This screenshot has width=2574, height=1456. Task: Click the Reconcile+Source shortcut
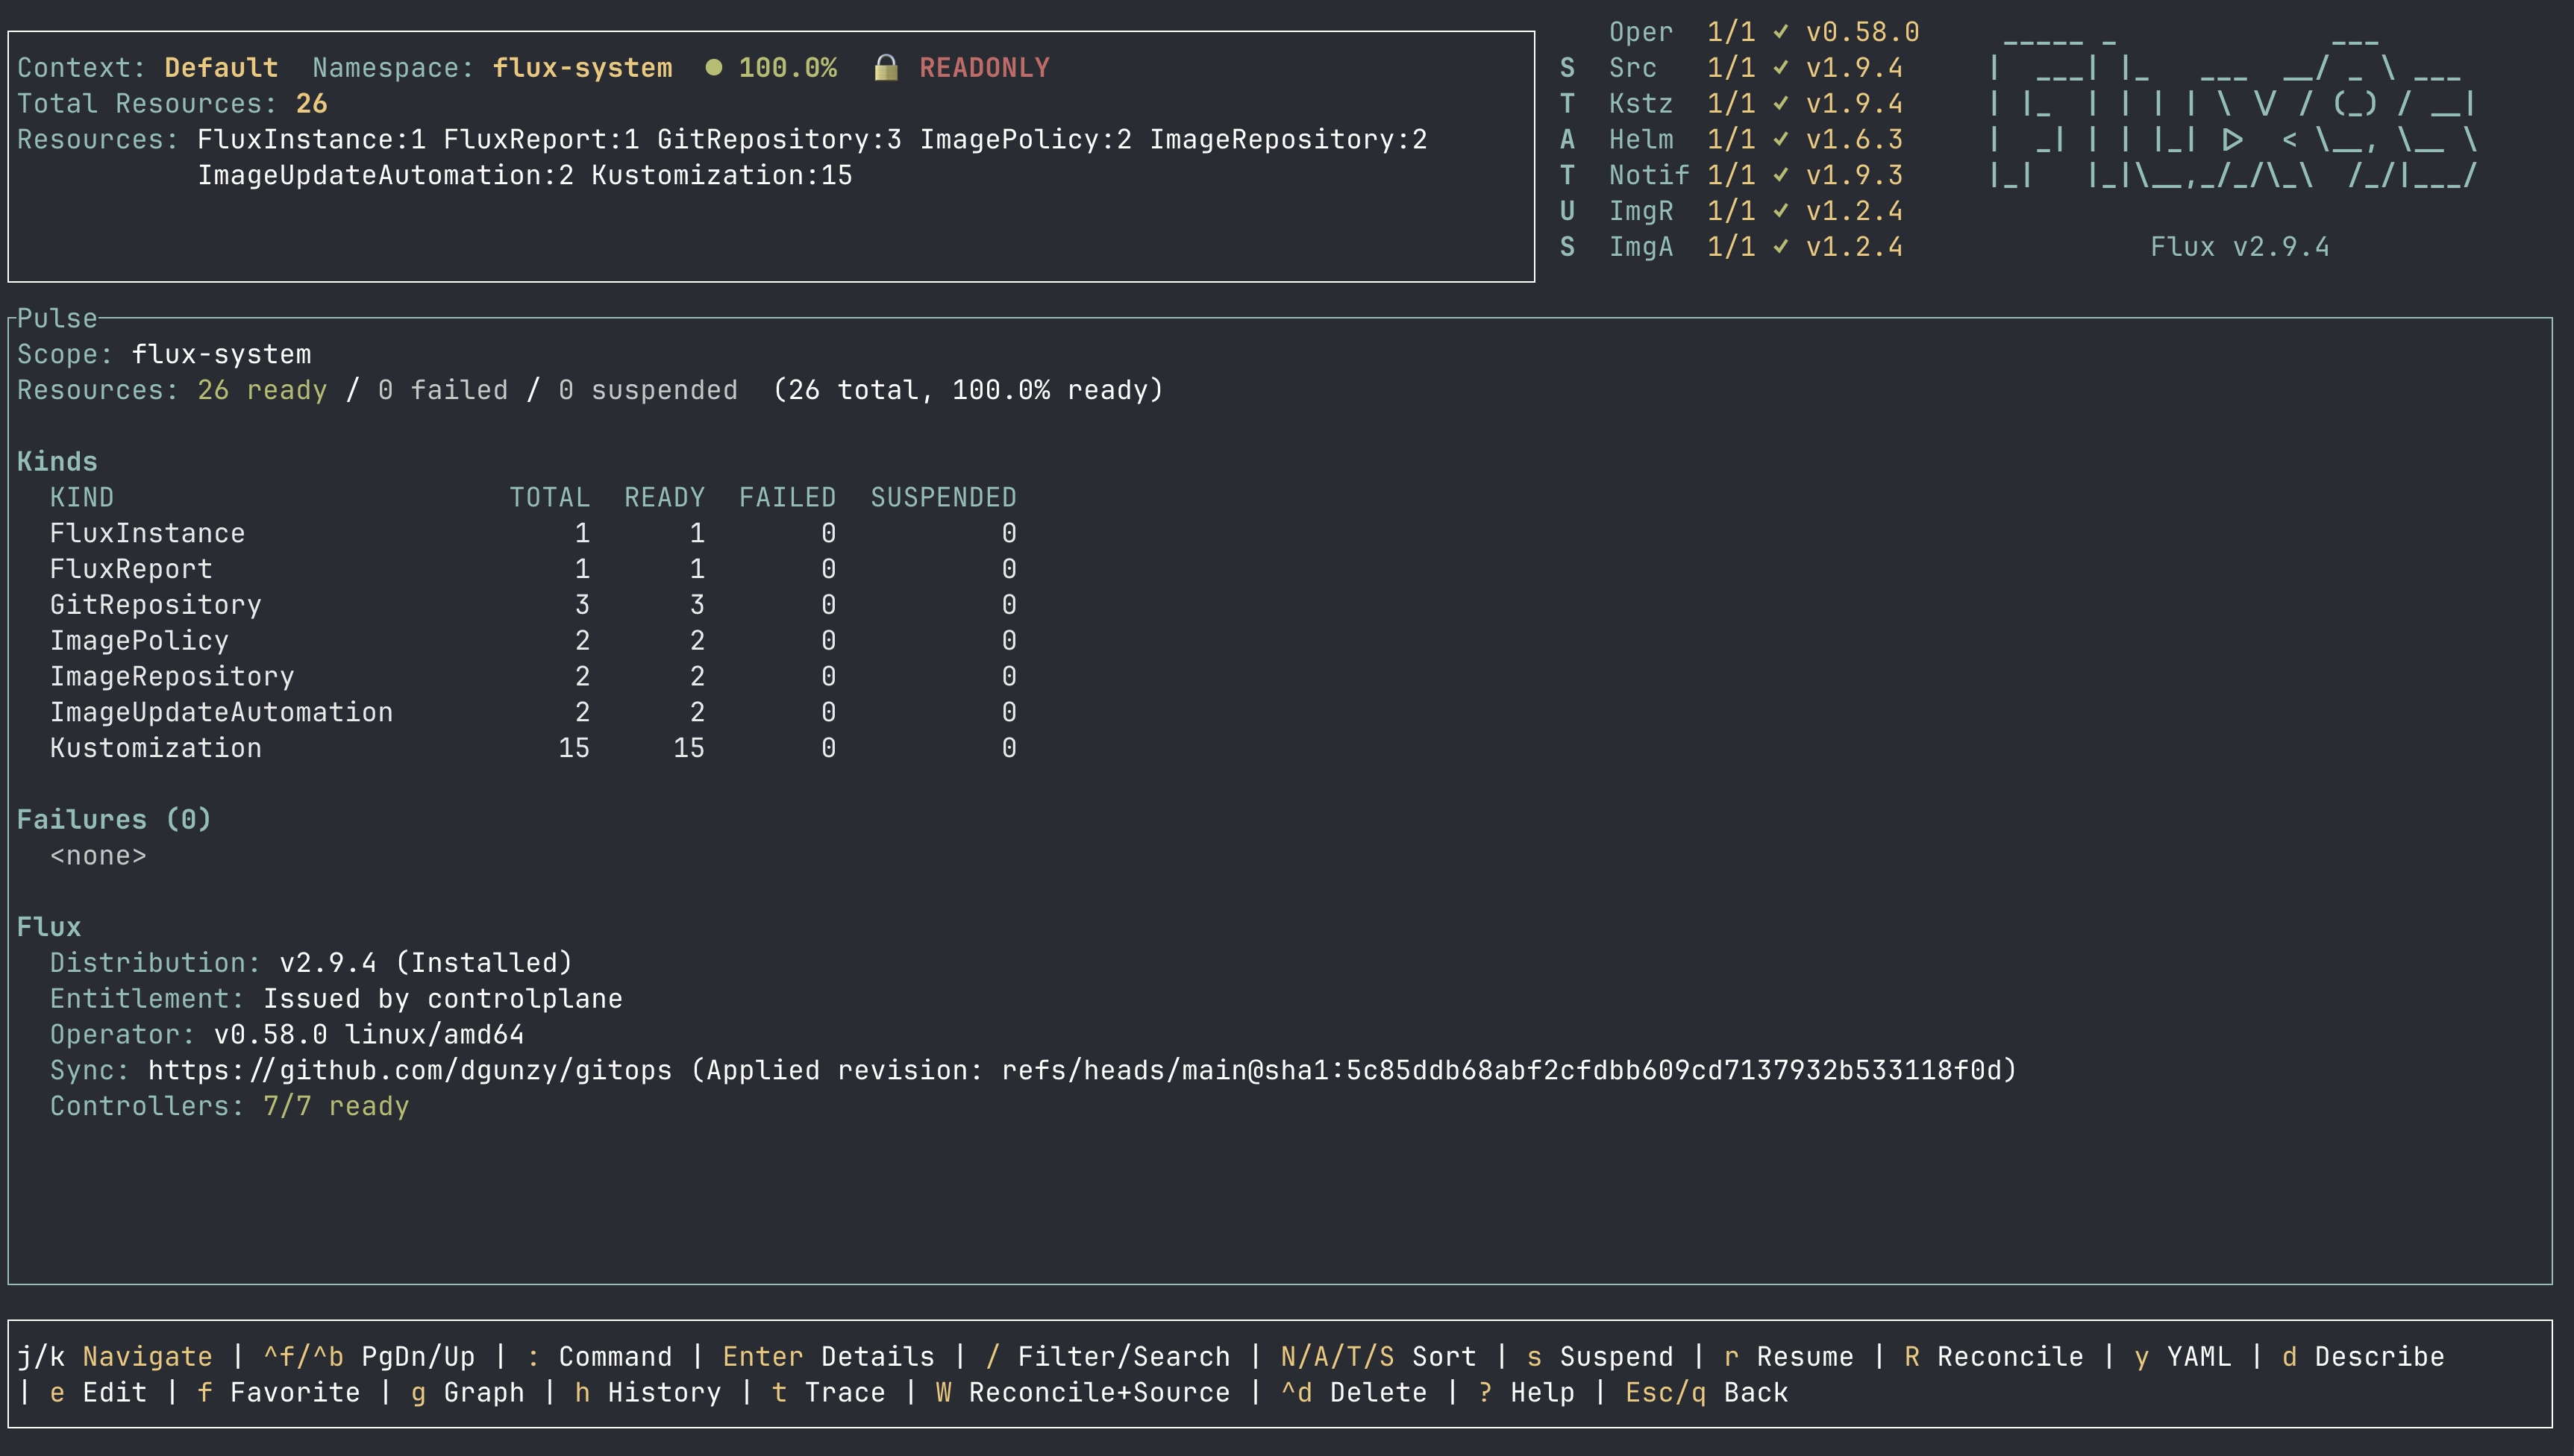[x=1083, y=1393]
